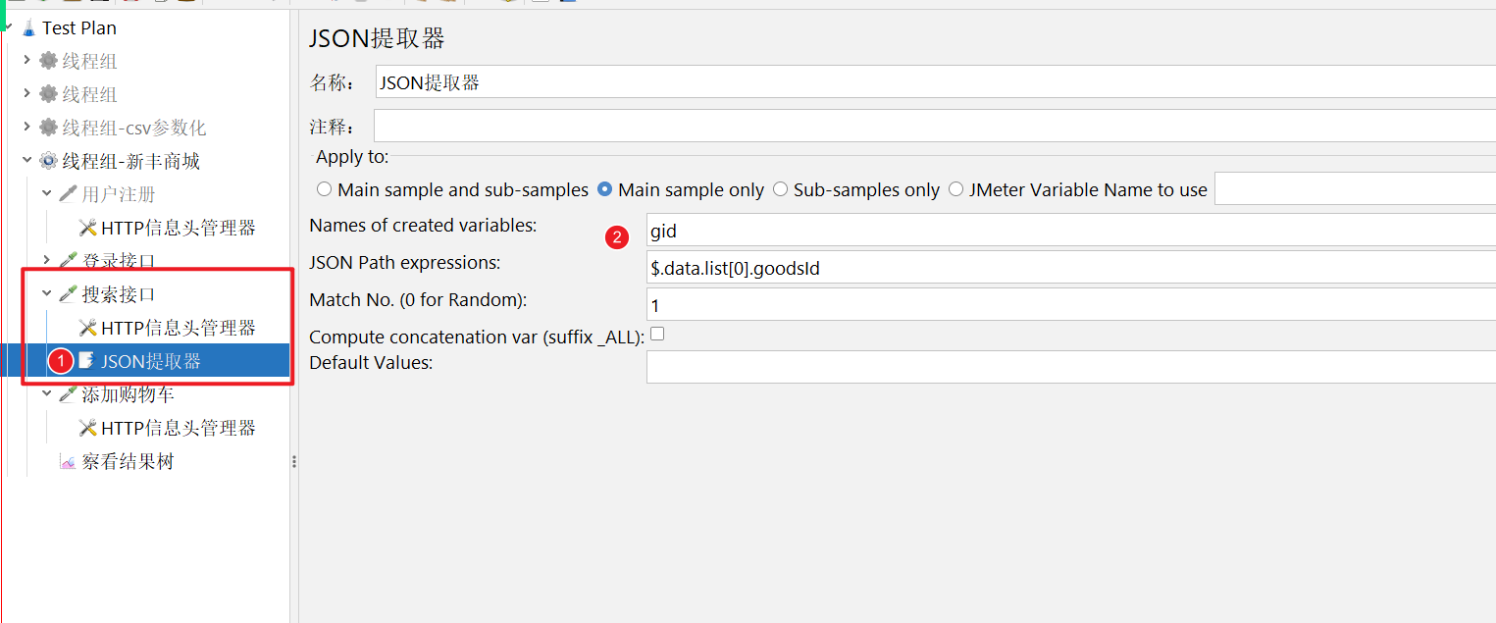The height and width of the screenshot is (623, 1496).
Task: Click the JSON Path expressions field
Action: click(x=1071, y=267)
